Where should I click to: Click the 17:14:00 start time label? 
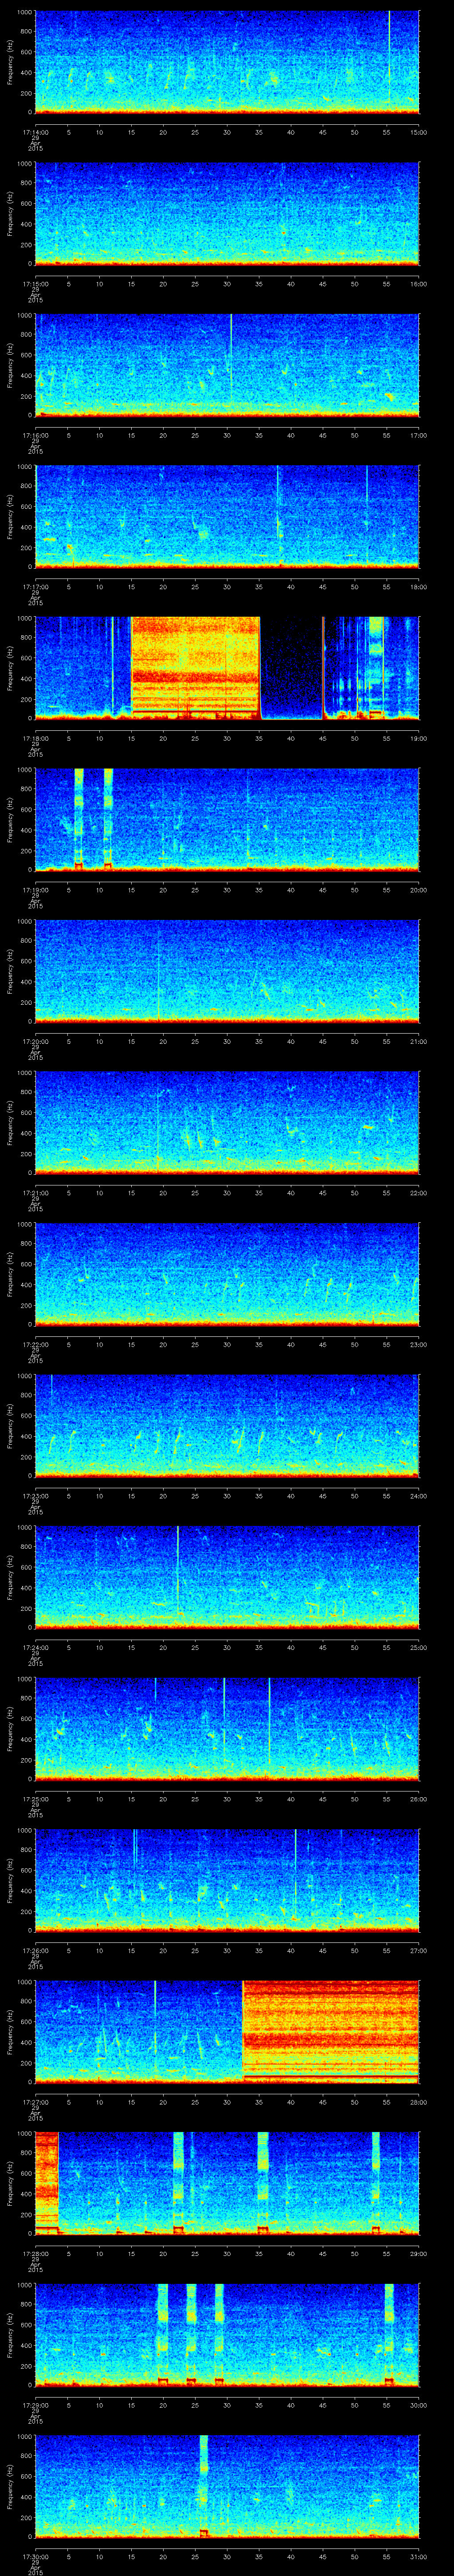pos(35,132)
